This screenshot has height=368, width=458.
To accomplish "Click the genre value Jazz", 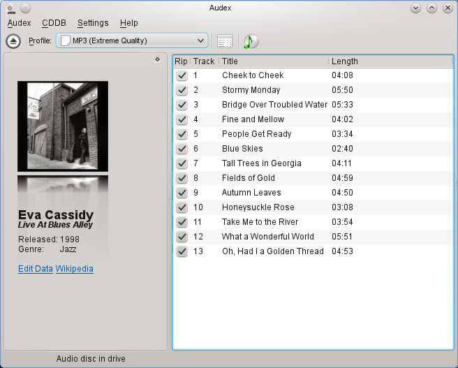I will [x=68, y=249].
